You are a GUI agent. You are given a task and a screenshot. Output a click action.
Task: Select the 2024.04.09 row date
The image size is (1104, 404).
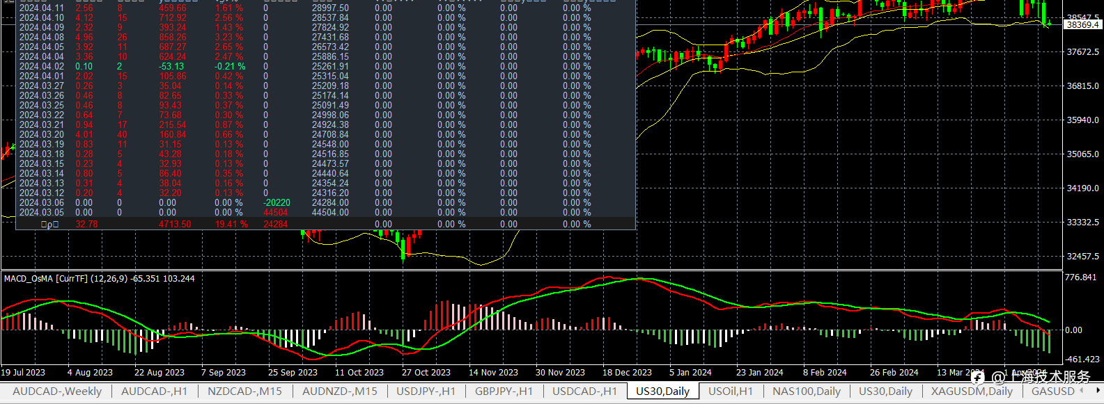coord(41,28)
